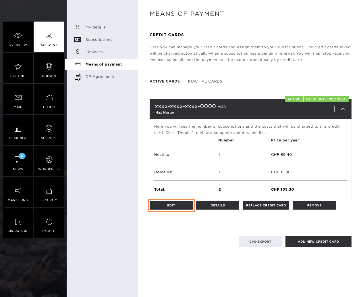Screen dimensions: 363x297
Task: Click the ID card icon beside Subscriptions
Action: click(78, 39)
